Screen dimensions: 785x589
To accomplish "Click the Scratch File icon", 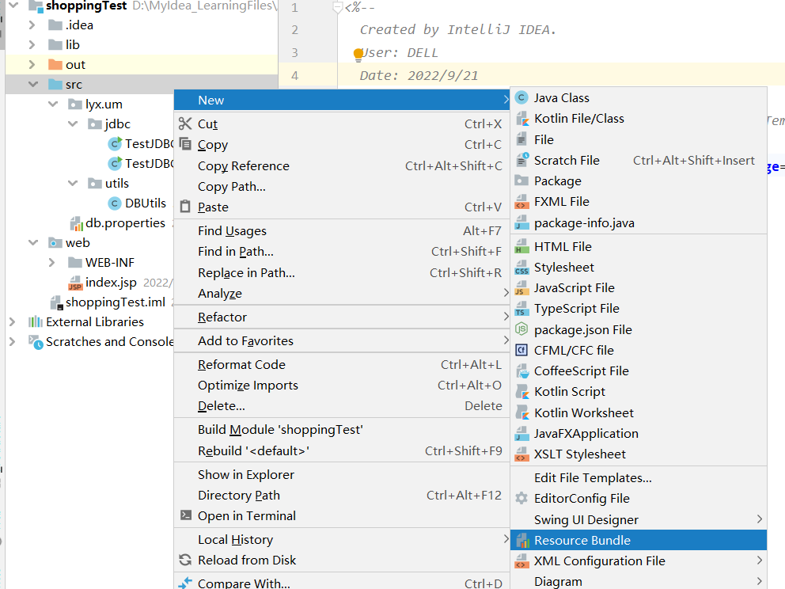I will (521, 160).
